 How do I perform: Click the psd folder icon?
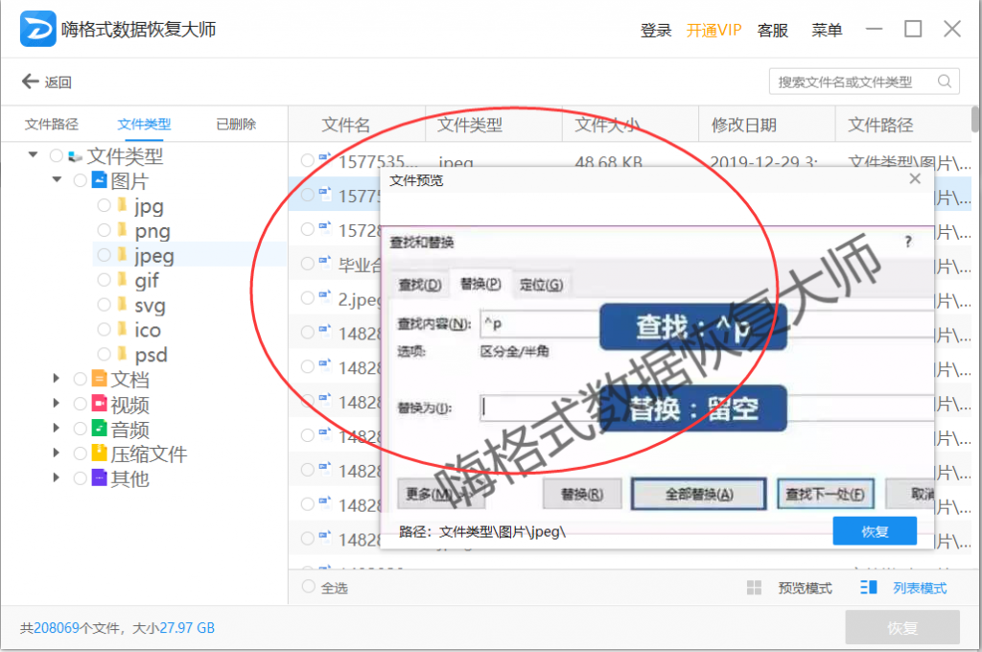click(x=122, y=354)
